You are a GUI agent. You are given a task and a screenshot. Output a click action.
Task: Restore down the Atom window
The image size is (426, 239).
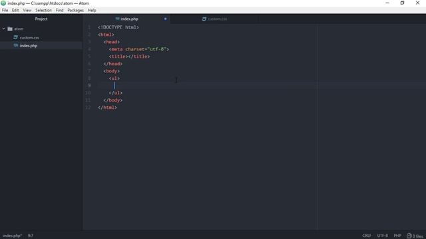tap(402, 3)
